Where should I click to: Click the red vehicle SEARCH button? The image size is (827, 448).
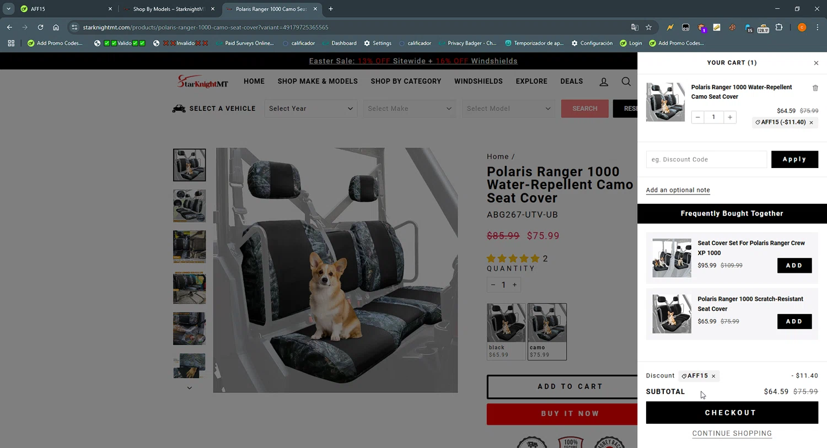pyautogui.click(x=585, y=109)
